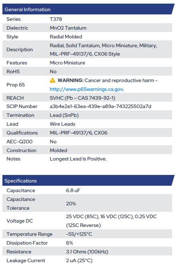Image resolution: width=175 pixels, height=265 pixels.
Task: Click the yellow Prop 65 warning triangle icon
Action: (52, 80)
